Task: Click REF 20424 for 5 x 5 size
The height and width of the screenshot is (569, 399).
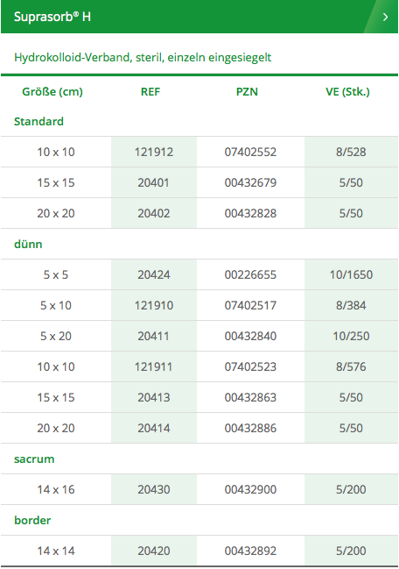Action: pos(154,274)
